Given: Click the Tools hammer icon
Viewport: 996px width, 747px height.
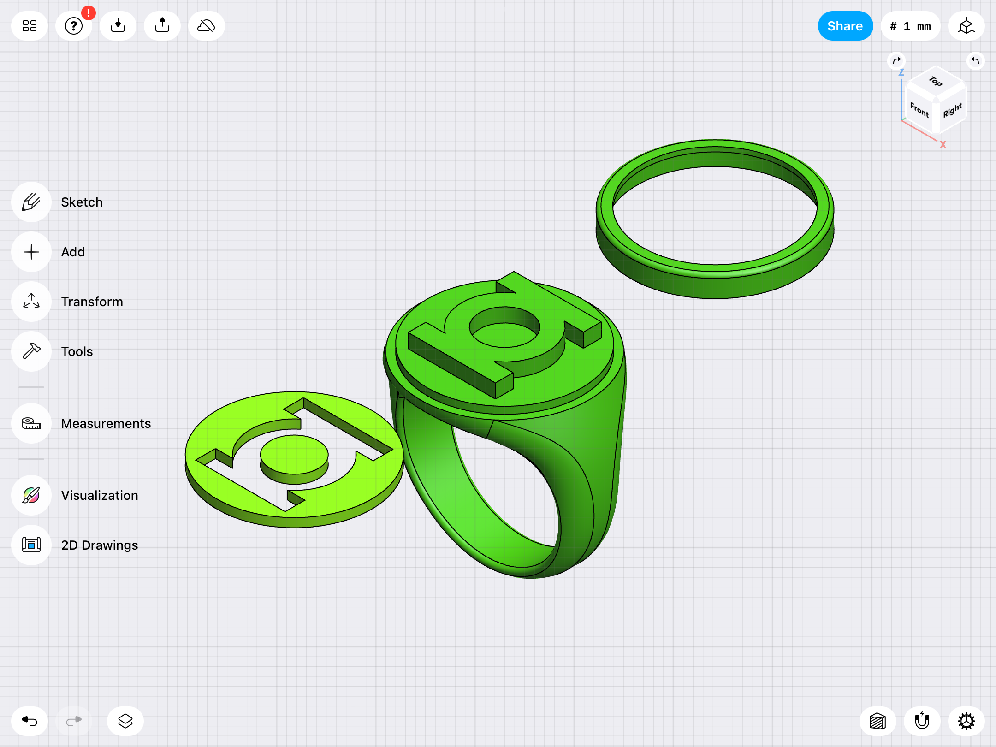Looking at the screenshot, I should pos(31,351).
